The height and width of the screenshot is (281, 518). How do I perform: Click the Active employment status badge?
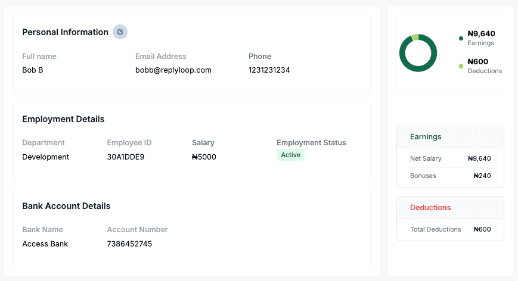pyautogui.click(x=290, y=155)
